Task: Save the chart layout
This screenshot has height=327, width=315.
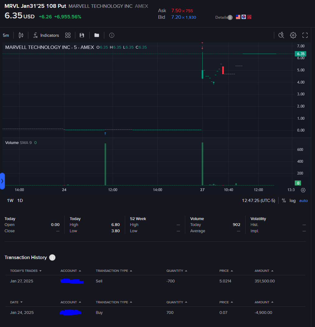Action: coord(82,35)
